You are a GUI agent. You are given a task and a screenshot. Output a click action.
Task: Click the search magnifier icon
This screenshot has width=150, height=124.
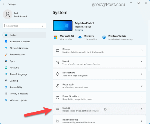pos(43,26)
